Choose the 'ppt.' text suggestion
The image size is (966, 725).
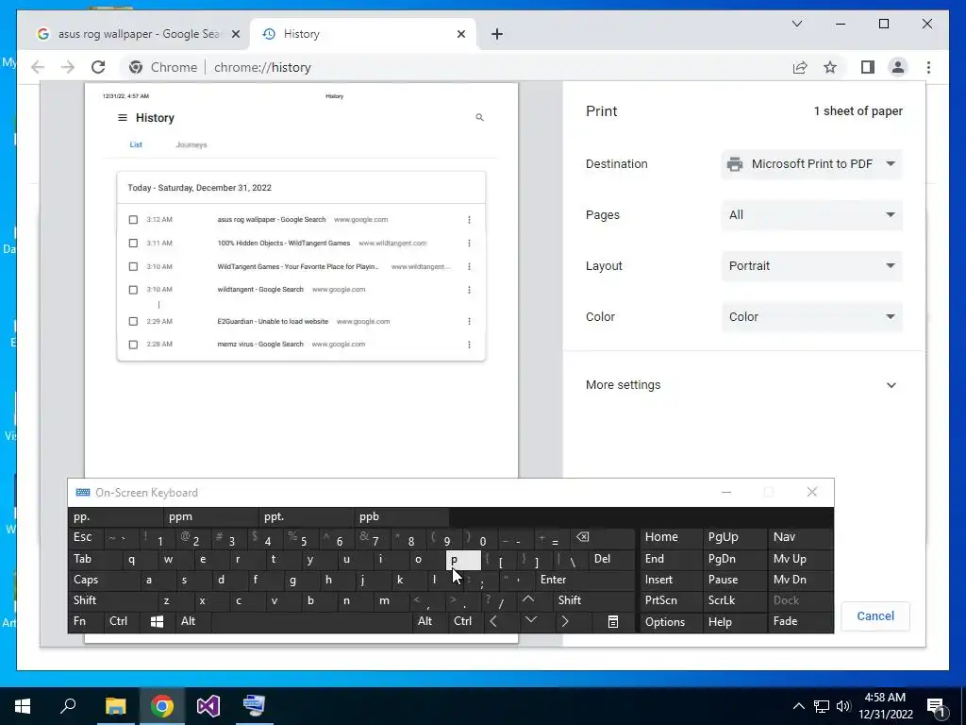pyautogui.click(x=307, y=517)
